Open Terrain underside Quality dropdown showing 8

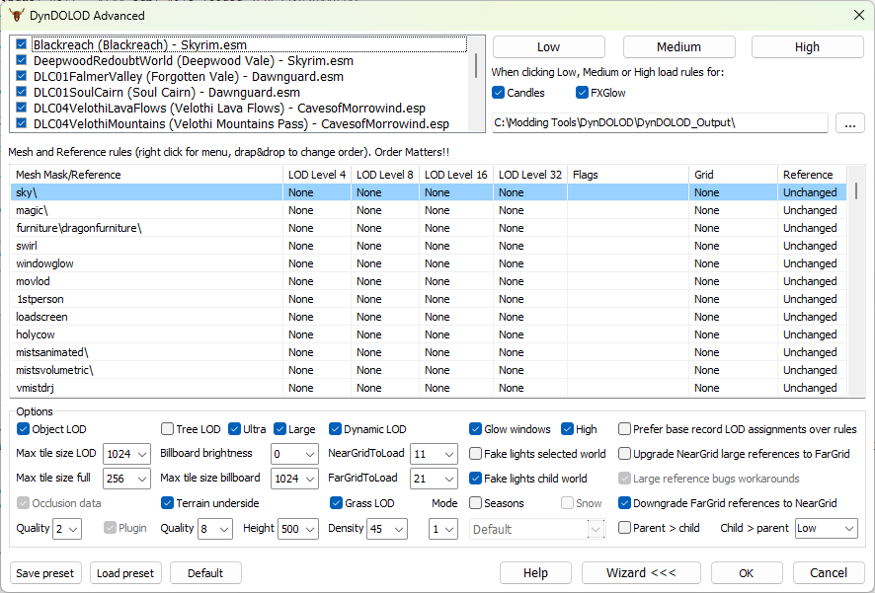point(215,529)
